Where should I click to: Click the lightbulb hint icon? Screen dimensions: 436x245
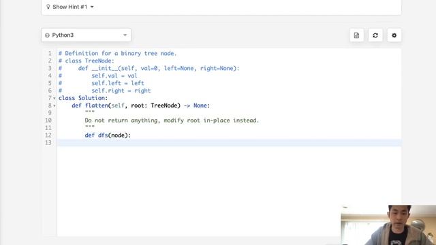tap(48, 7)
